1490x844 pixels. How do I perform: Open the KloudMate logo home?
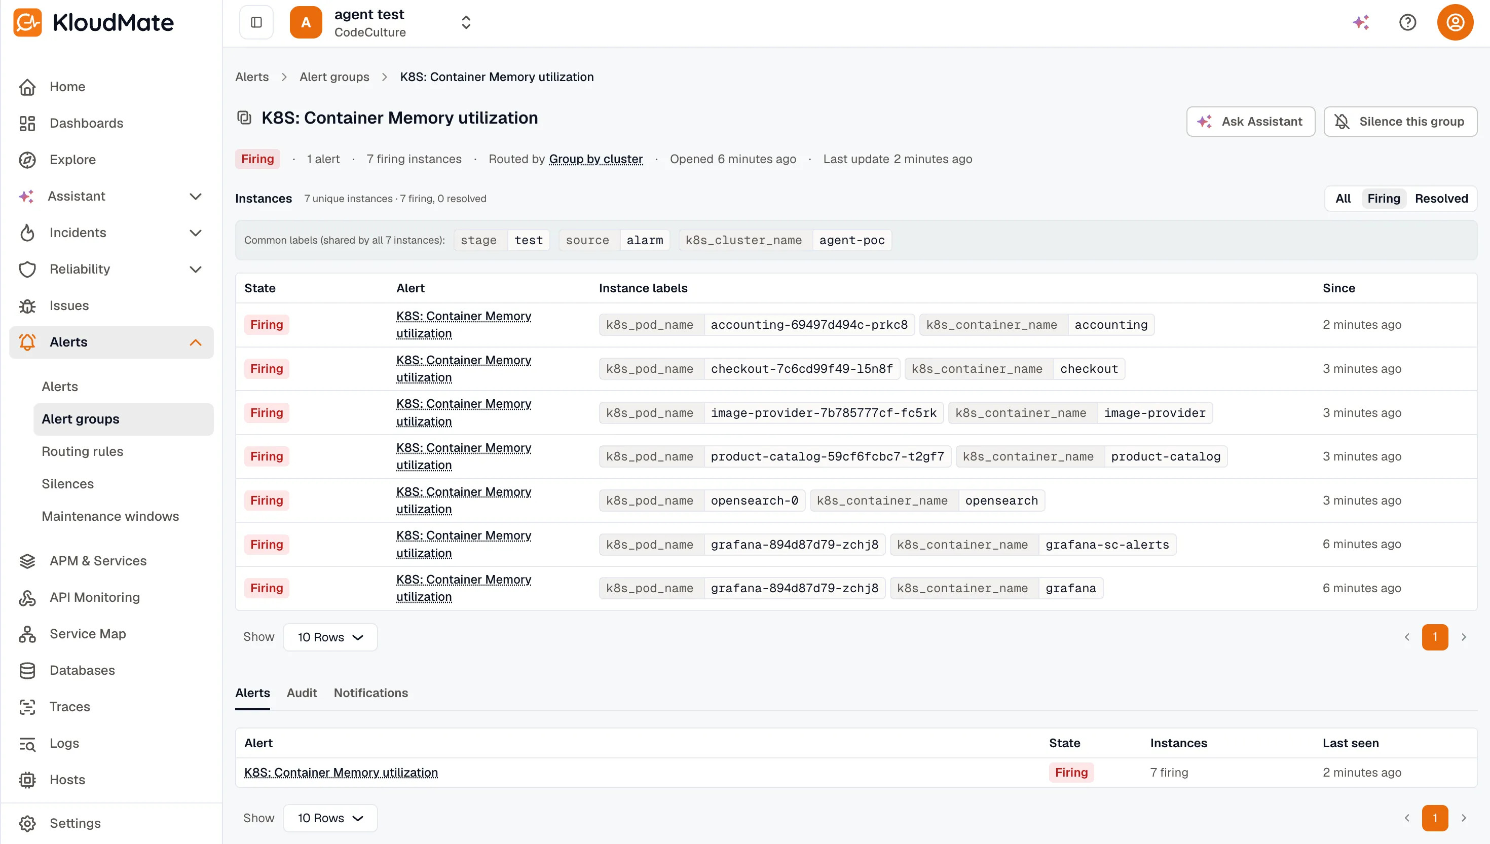pos(93,22)
